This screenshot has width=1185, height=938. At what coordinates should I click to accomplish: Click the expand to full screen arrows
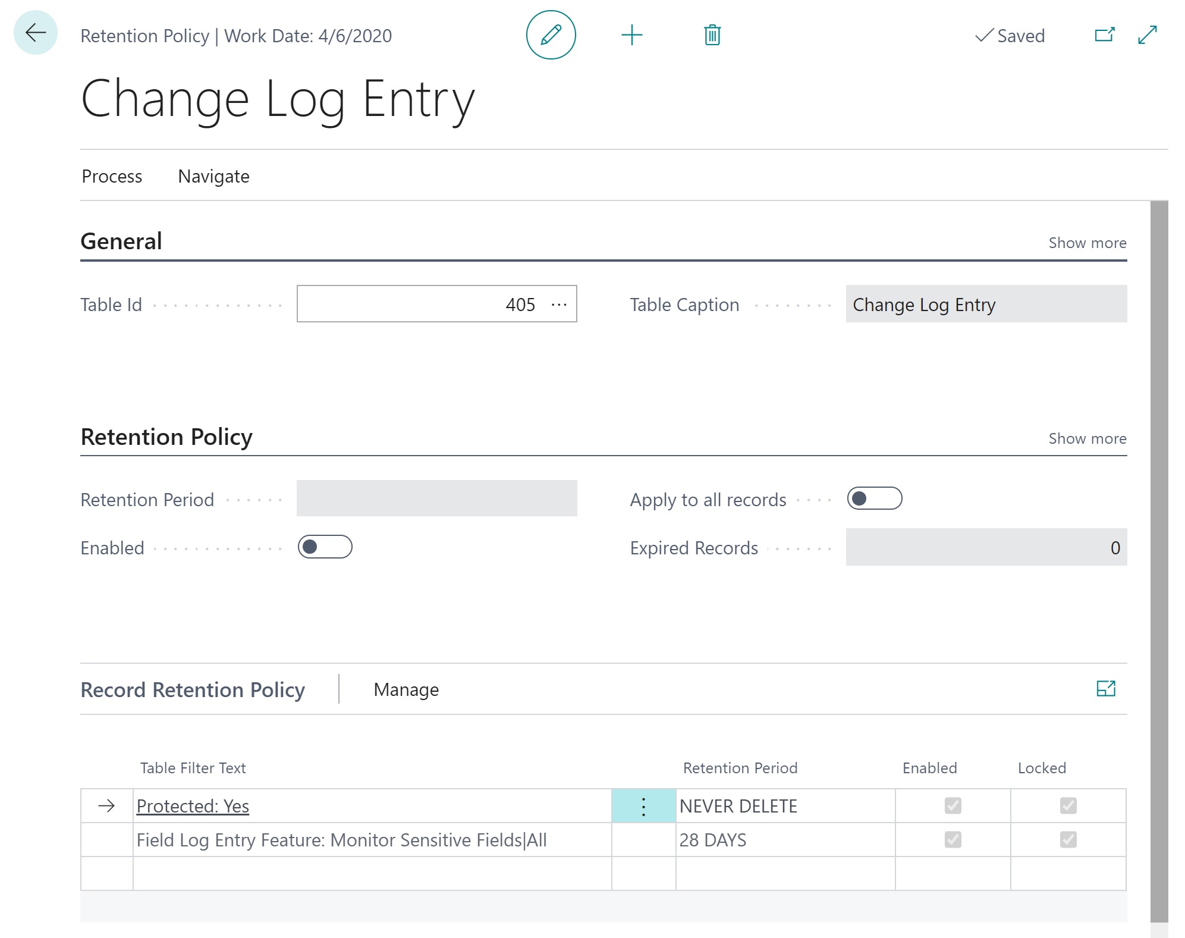[x=1147, y=35]
